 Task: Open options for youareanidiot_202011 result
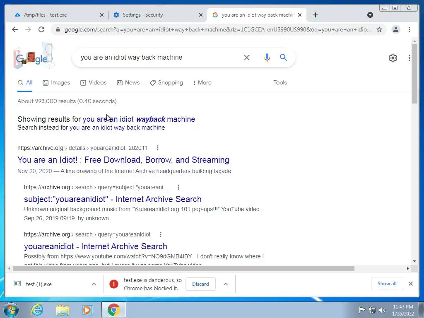click(158, 148)
